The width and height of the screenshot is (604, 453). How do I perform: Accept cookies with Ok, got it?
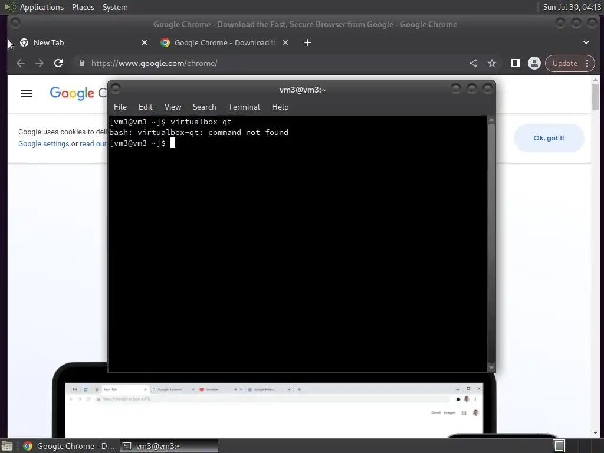pos(549,138)
